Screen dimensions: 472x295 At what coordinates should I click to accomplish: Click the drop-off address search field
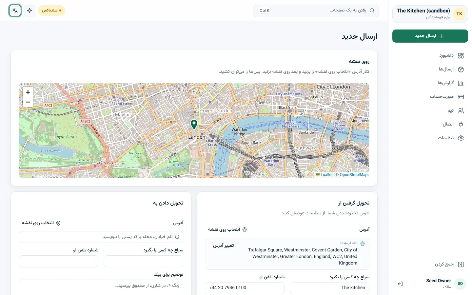101,237
